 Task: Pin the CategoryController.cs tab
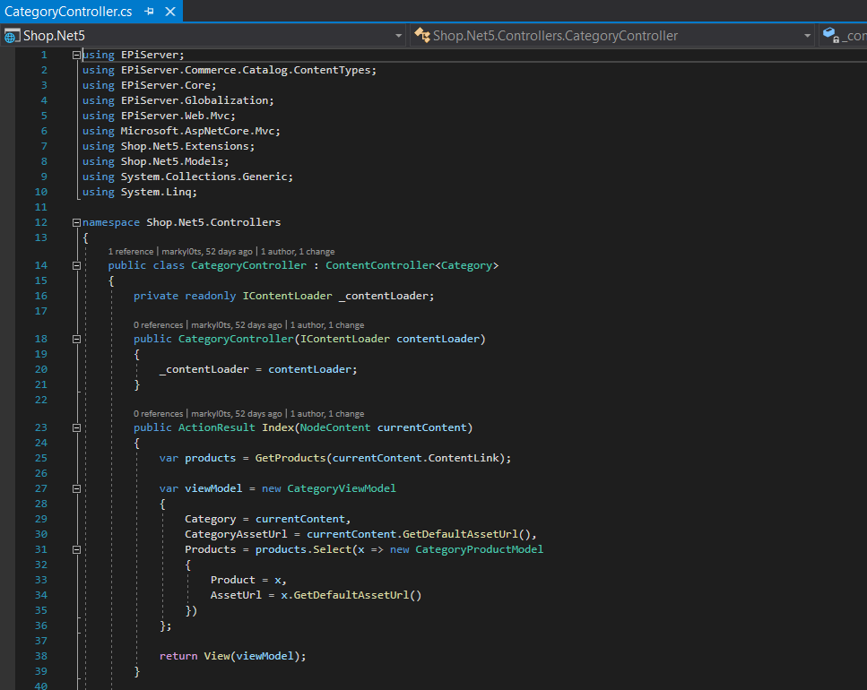point(150,12)
